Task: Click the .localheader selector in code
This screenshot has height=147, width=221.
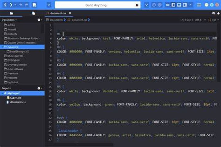Action: [x=68, y=131]
